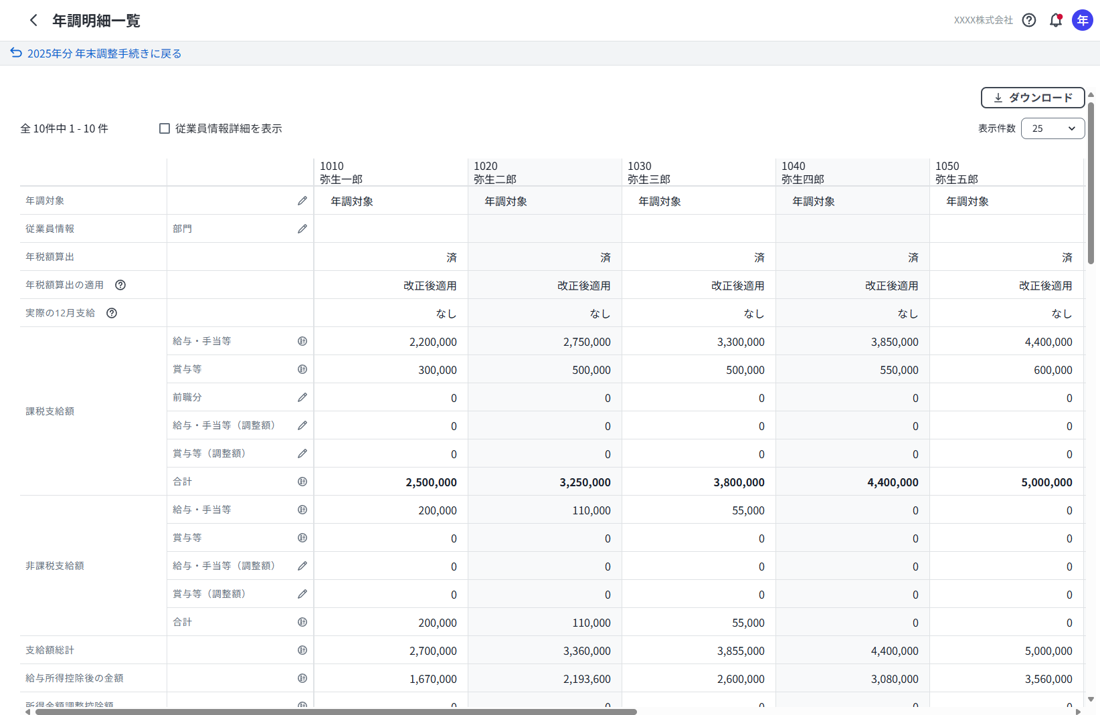Click the pencil icon for 非課税支給額 賞与等（調整額）
Screen dimensions: 1100x715
tap(302, 594)
